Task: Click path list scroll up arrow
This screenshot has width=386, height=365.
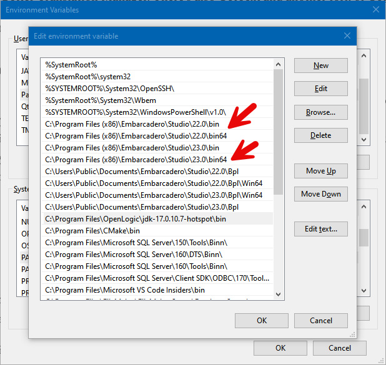Action: (278, 64)
